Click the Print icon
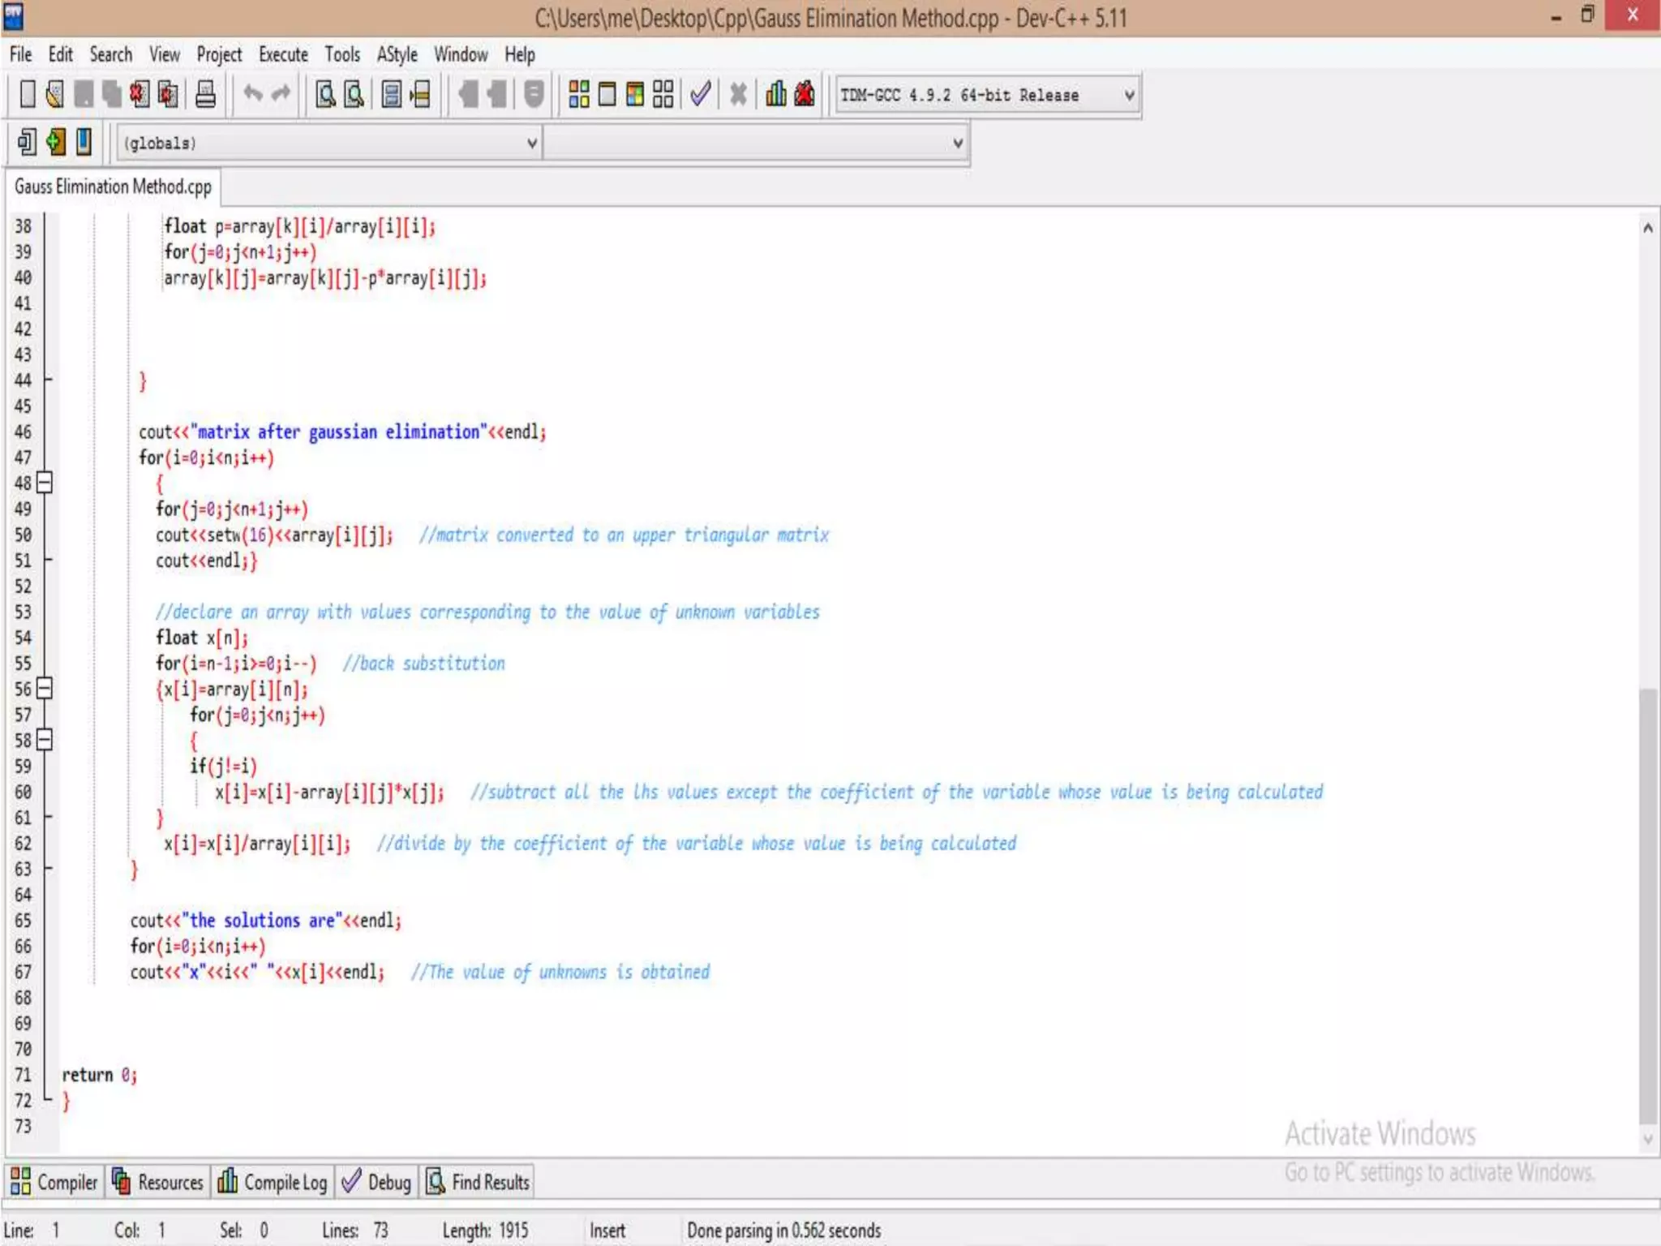The width and height of the screenshot is (1661, 1246). tap(206, 95)
